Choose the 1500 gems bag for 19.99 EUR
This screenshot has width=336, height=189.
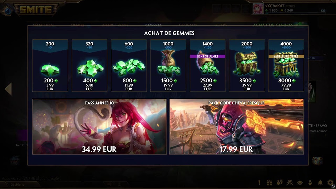pos(168,66)
